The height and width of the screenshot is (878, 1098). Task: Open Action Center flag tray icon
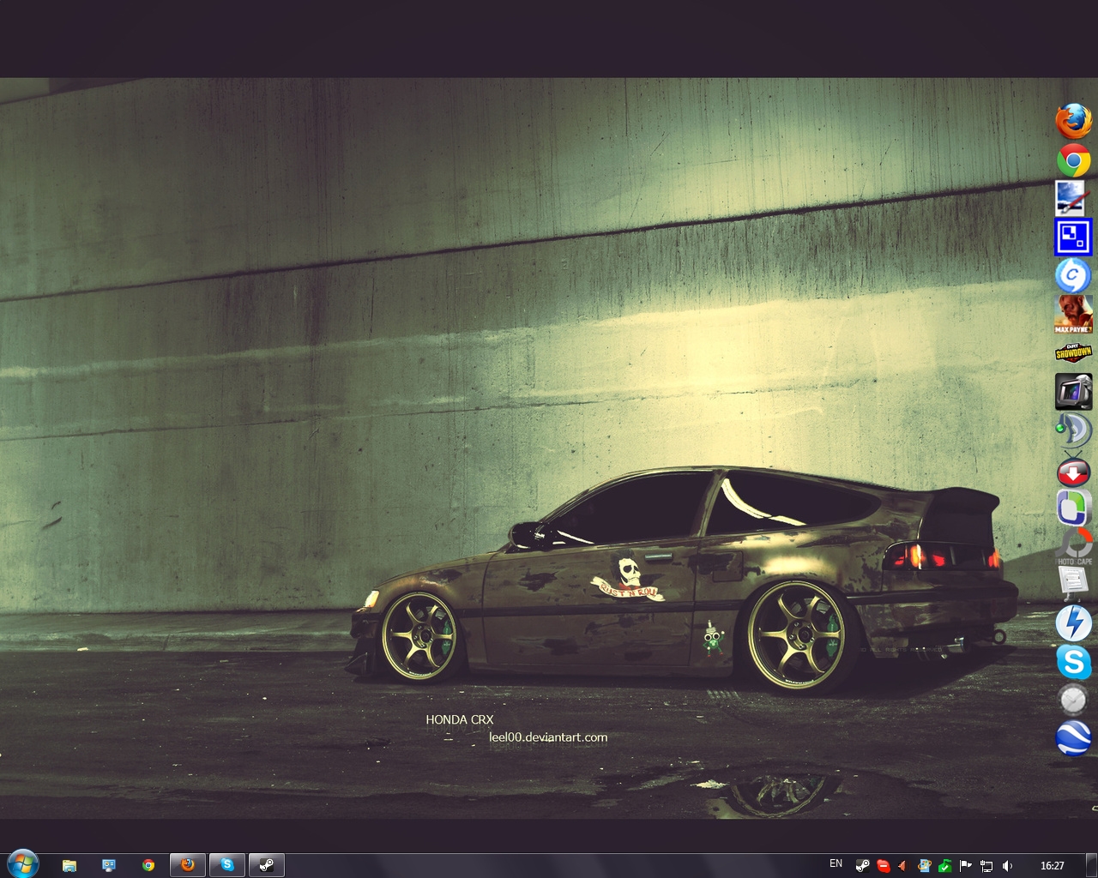966,866
